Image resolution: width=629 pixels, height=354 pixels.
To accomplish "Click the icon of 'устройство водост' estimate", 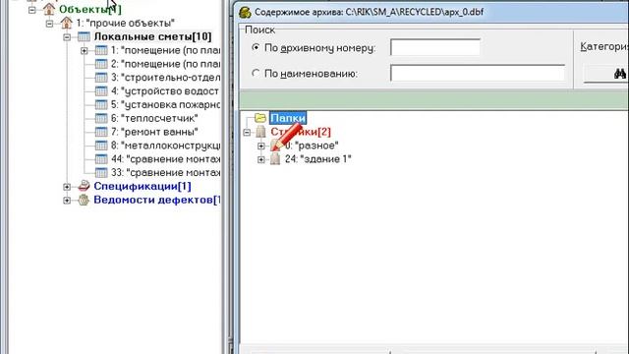I will 101,91.
